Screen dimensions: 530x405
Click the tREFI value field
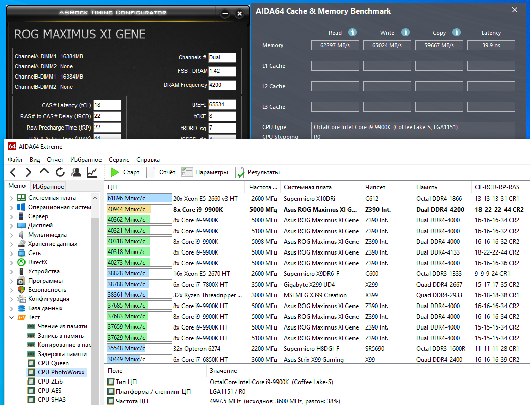pyautogui.click(x=222, y=104)
